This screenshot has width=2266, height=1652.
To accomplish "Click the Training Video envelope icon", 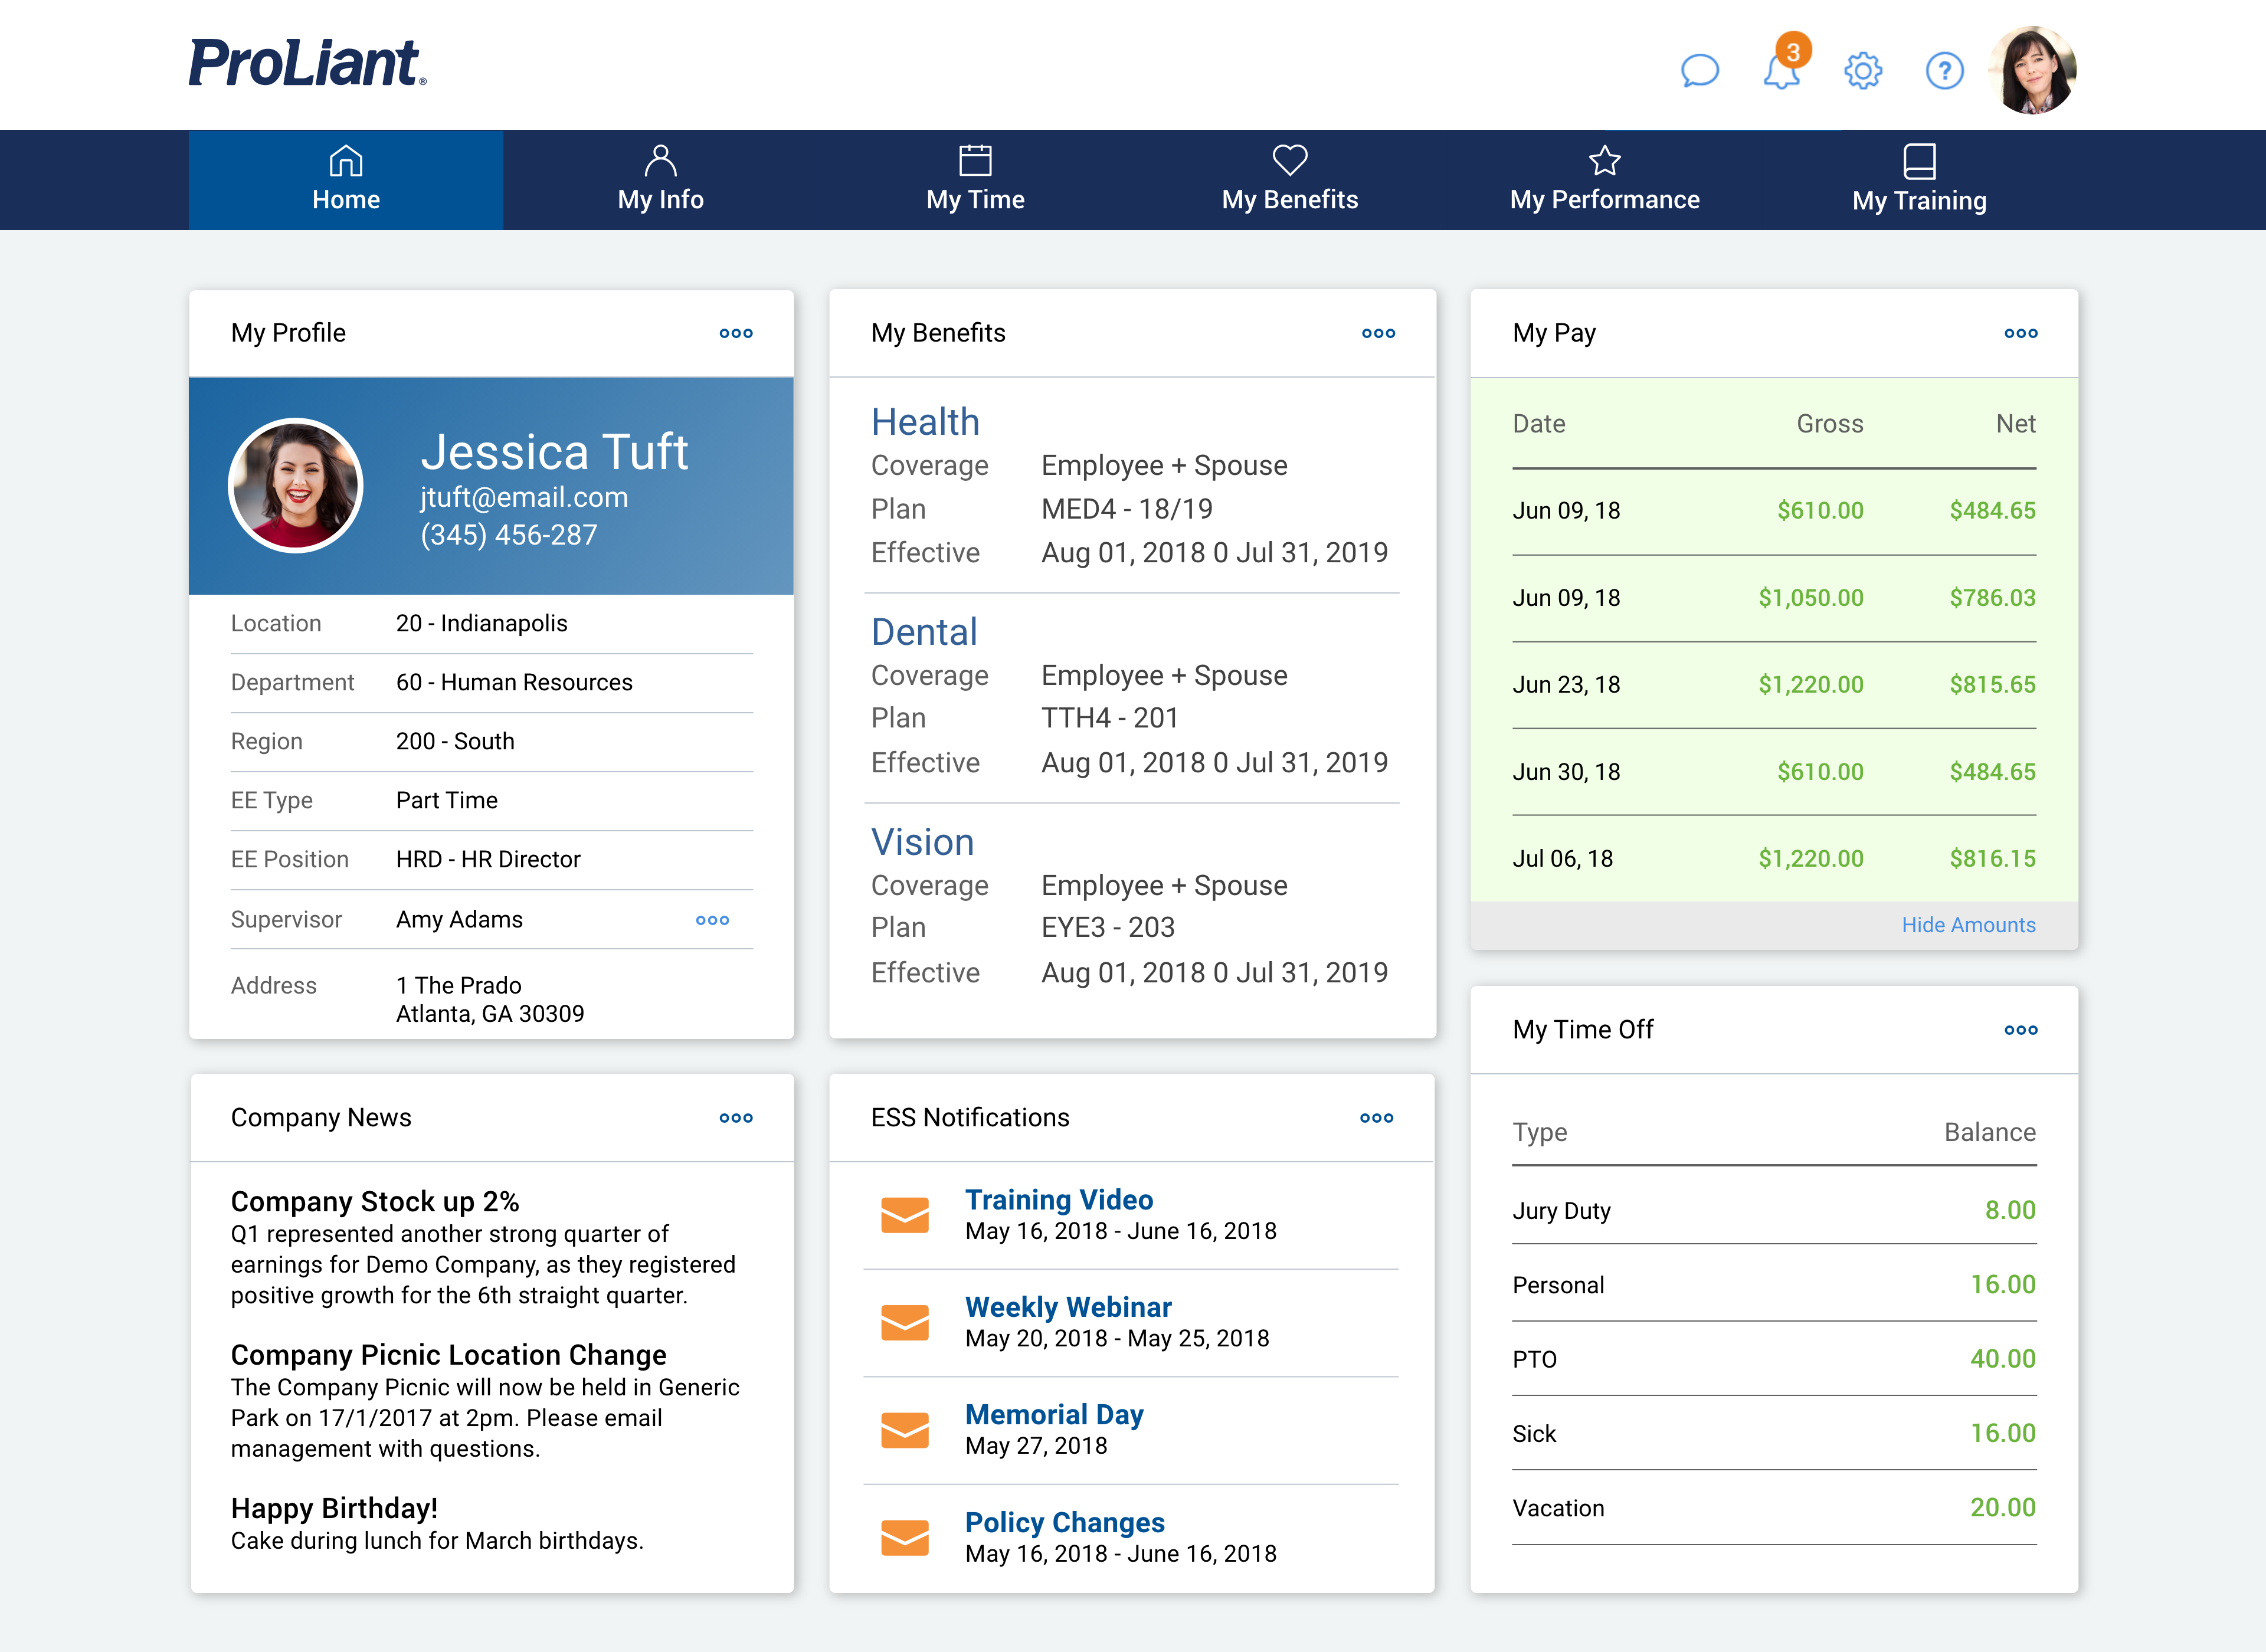I will coord(904,1215).
